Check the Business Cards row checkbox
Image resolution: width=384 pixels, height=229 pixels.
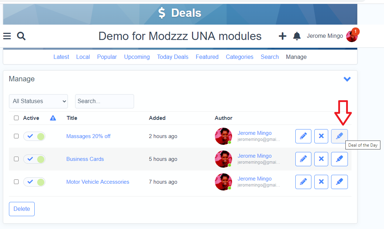[x=16, y=159]
